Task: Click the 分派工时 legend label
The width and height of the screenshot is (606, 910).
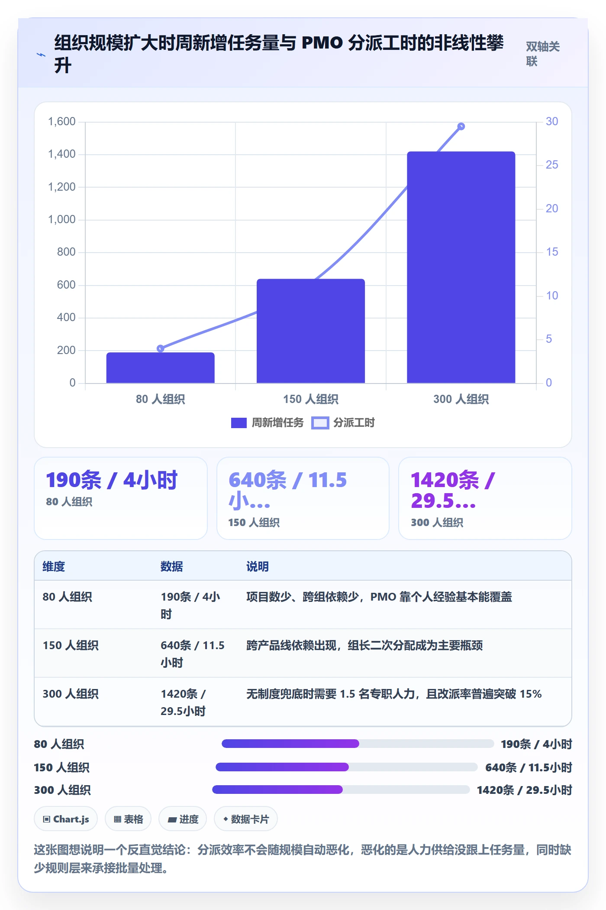Action: tap(354, 422)
